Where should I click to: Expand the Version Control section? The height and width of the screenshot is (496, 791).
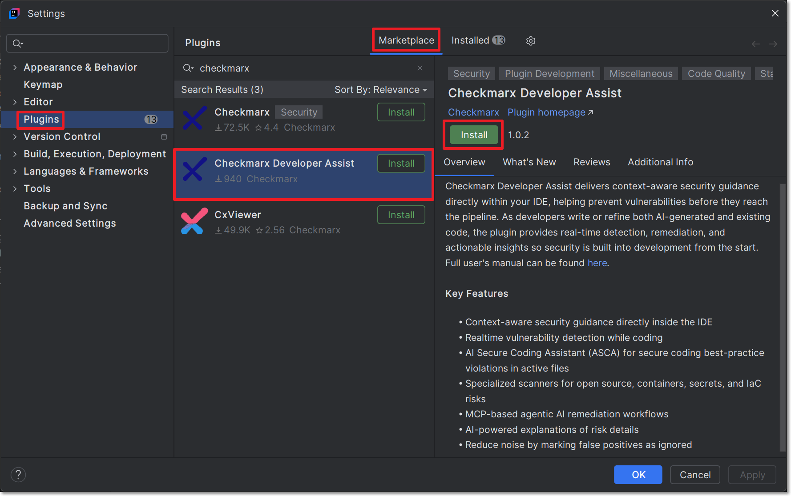click(15, 137)
